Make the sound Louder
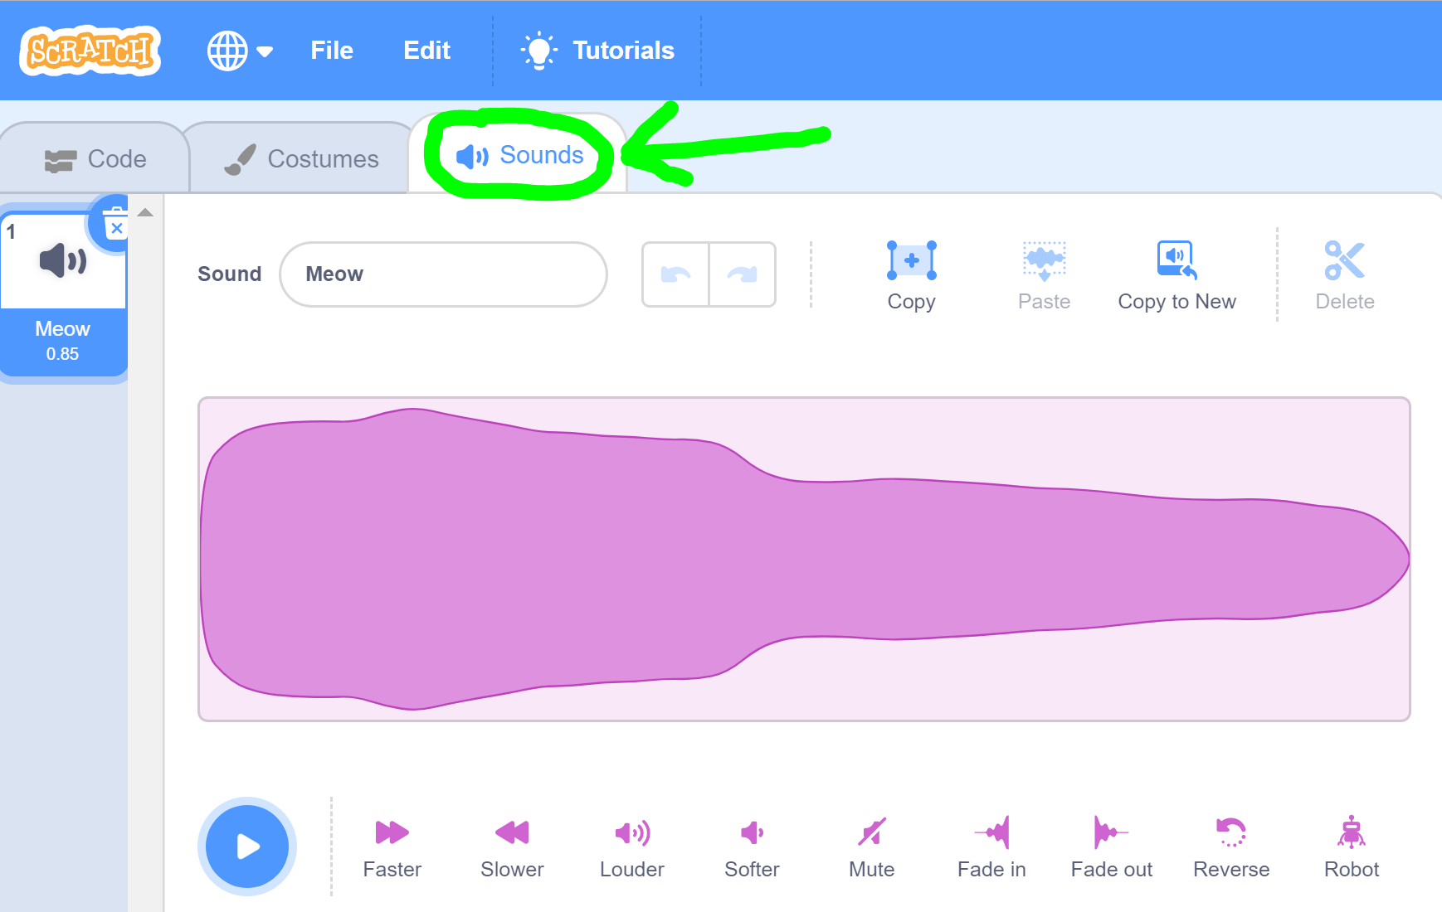This screenshot has width=1442, height=912. (632, 847)
